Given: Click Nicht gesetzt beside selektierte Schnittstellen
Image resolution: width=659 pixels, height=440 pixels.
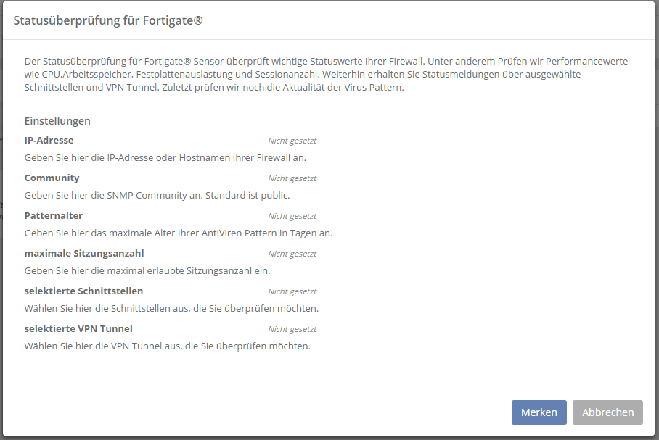Looking at the screenshot, I should coord(292,291).
